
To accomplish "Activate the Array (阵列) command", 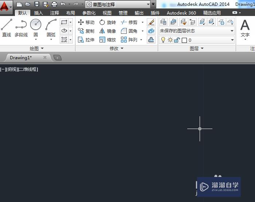I will pos(129,40).
